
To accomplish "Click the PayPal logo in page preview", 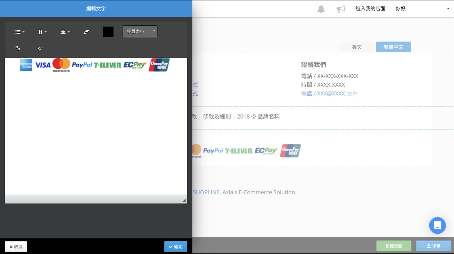I will [x=213, y=150].
